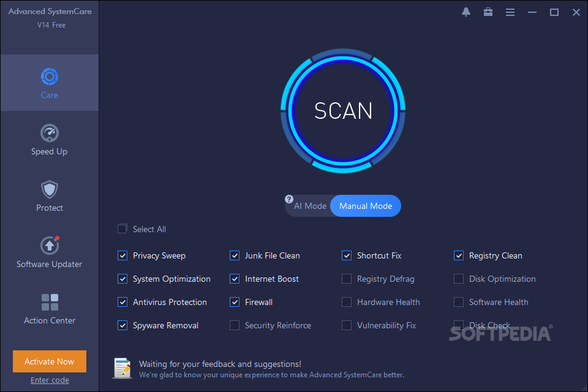Enable Hardware Health checkbox
The width and height of the screenshot is (588, 392).
(347, 302)
